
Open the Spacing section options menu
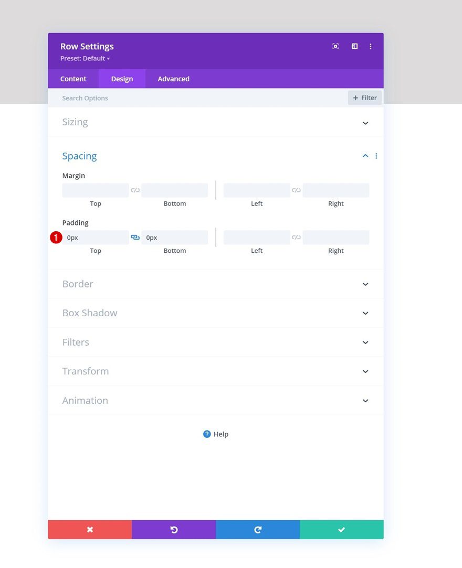[x=376, y=156]
